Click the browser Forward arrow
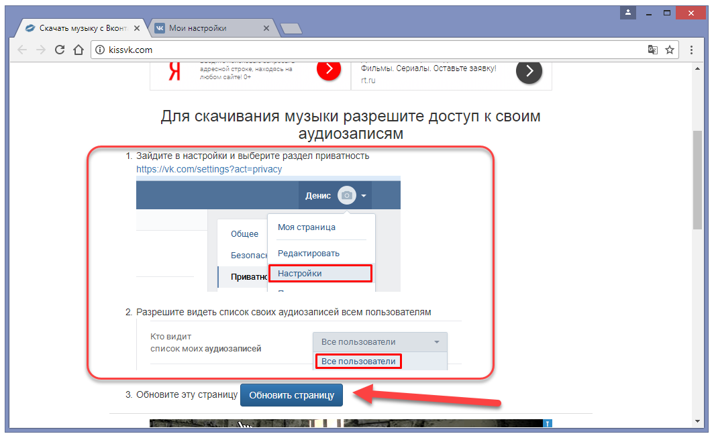 tap(41, 50)
